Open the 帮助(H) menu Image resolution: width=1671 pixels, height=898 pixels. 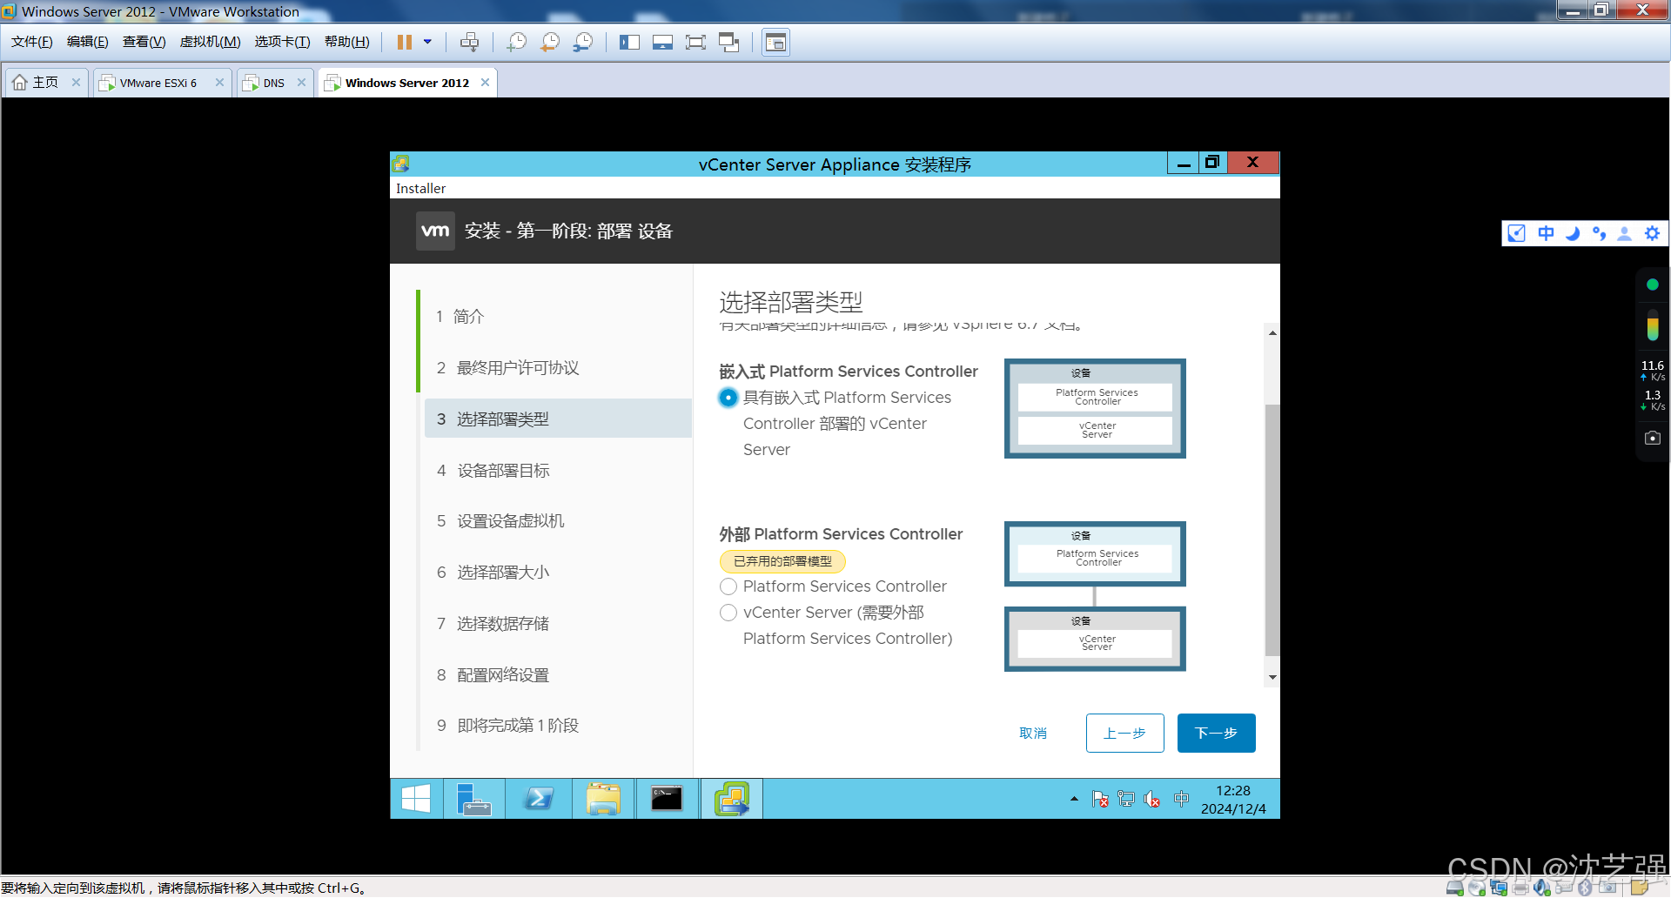click(346, 42)
